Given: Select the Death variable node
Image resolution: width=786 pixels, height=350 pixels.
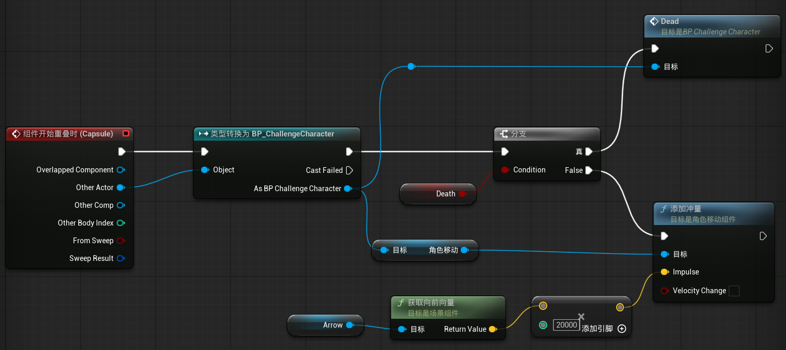Looking at the screenshot, I should pos(438,194).
